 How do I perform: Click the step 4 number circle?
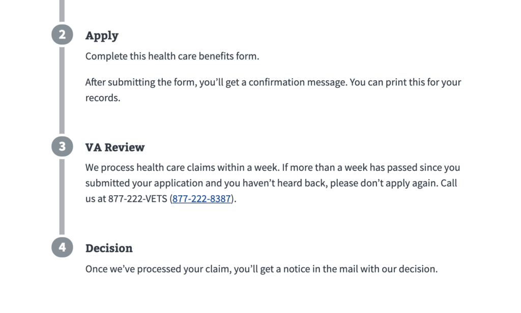[x=62, y=248]
